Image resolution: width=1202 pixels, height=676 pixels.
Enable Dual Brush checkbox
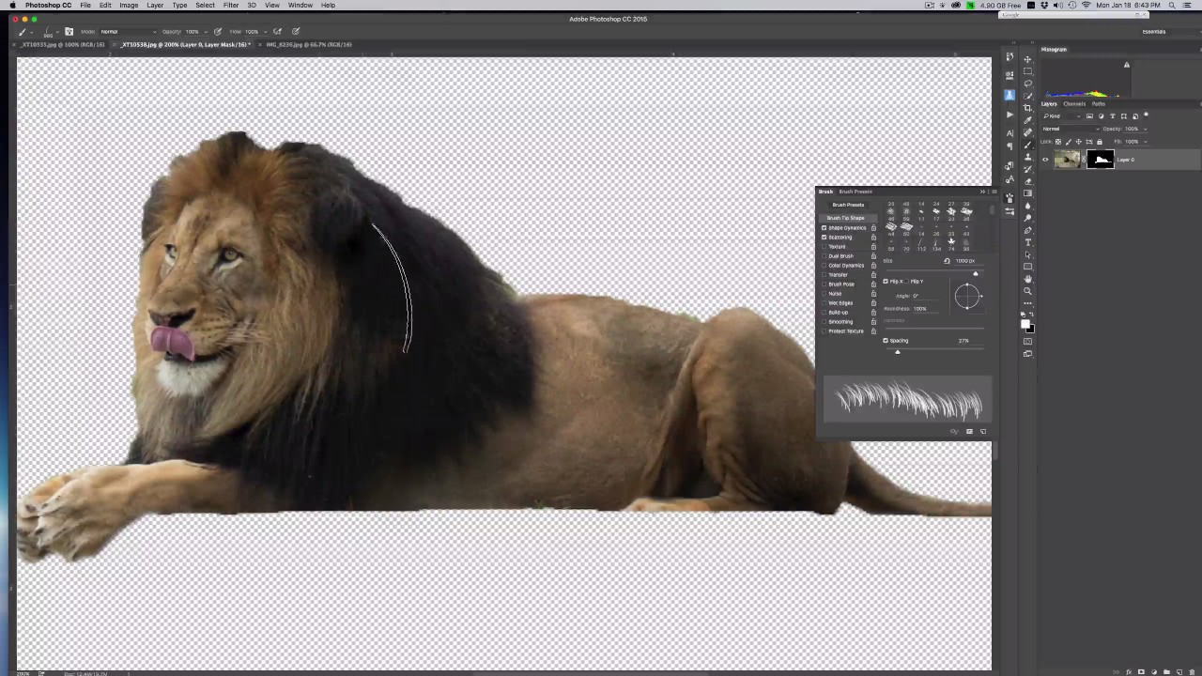pyautogui.click(x=824, y=255)
